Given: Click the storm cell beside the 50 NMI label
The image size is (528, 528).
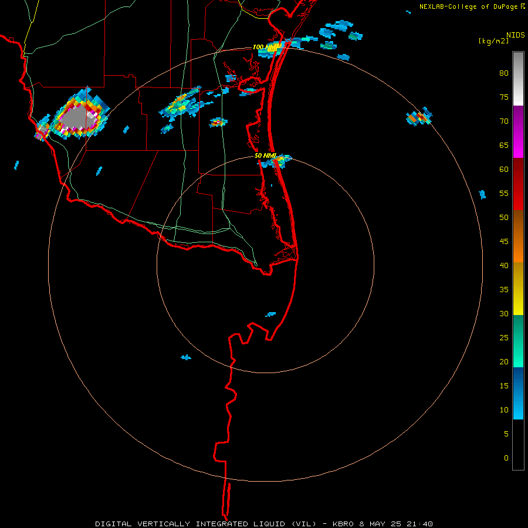Looking at the screenshot, I should tap(278, 162).
